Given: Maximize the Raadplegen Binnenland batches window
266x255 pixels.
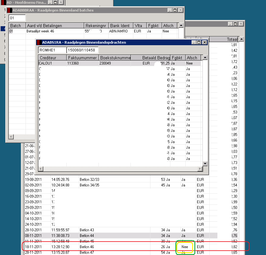Looking at the screenshot, I should click(175, 10).
